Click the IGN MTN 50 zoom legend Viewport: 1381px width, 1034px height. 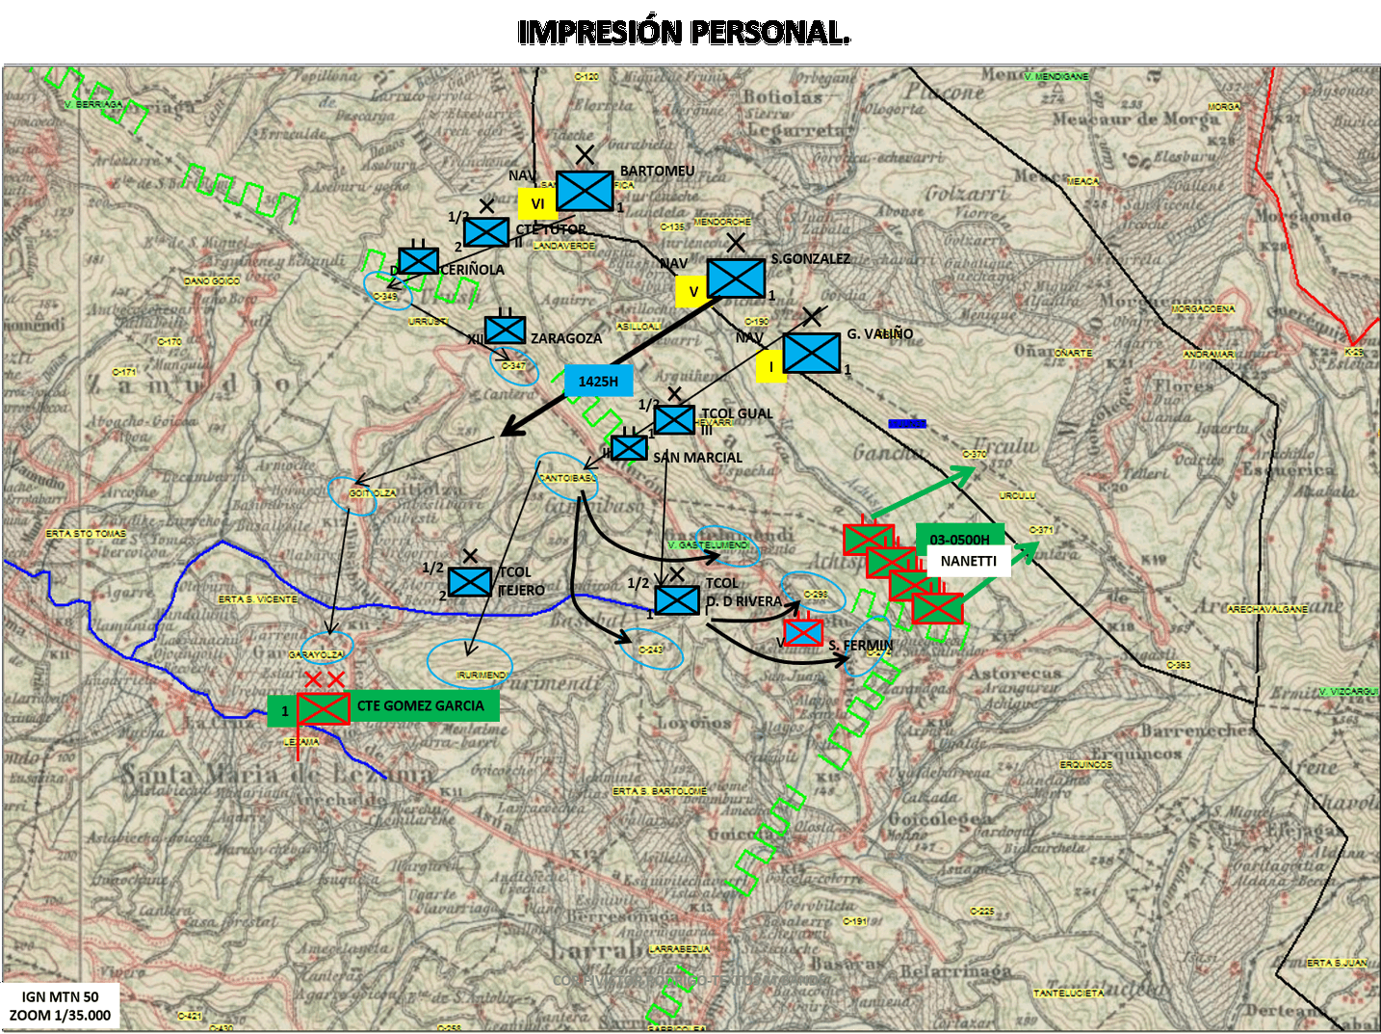(61, 1005)
